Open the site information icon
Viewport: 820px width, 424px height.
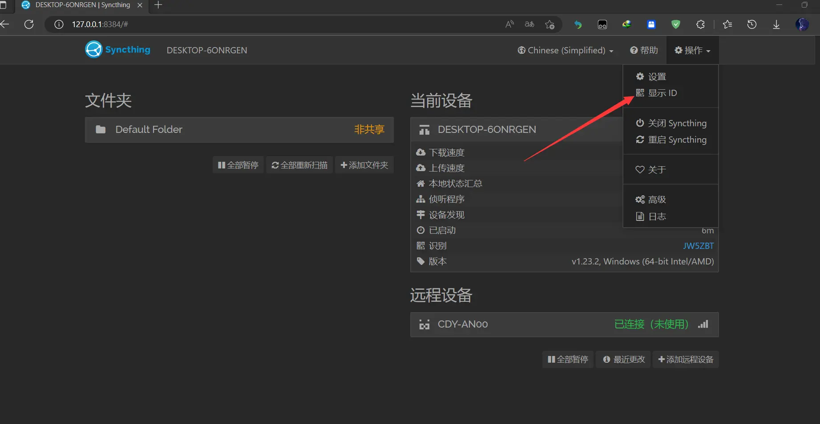pos(59,24)
